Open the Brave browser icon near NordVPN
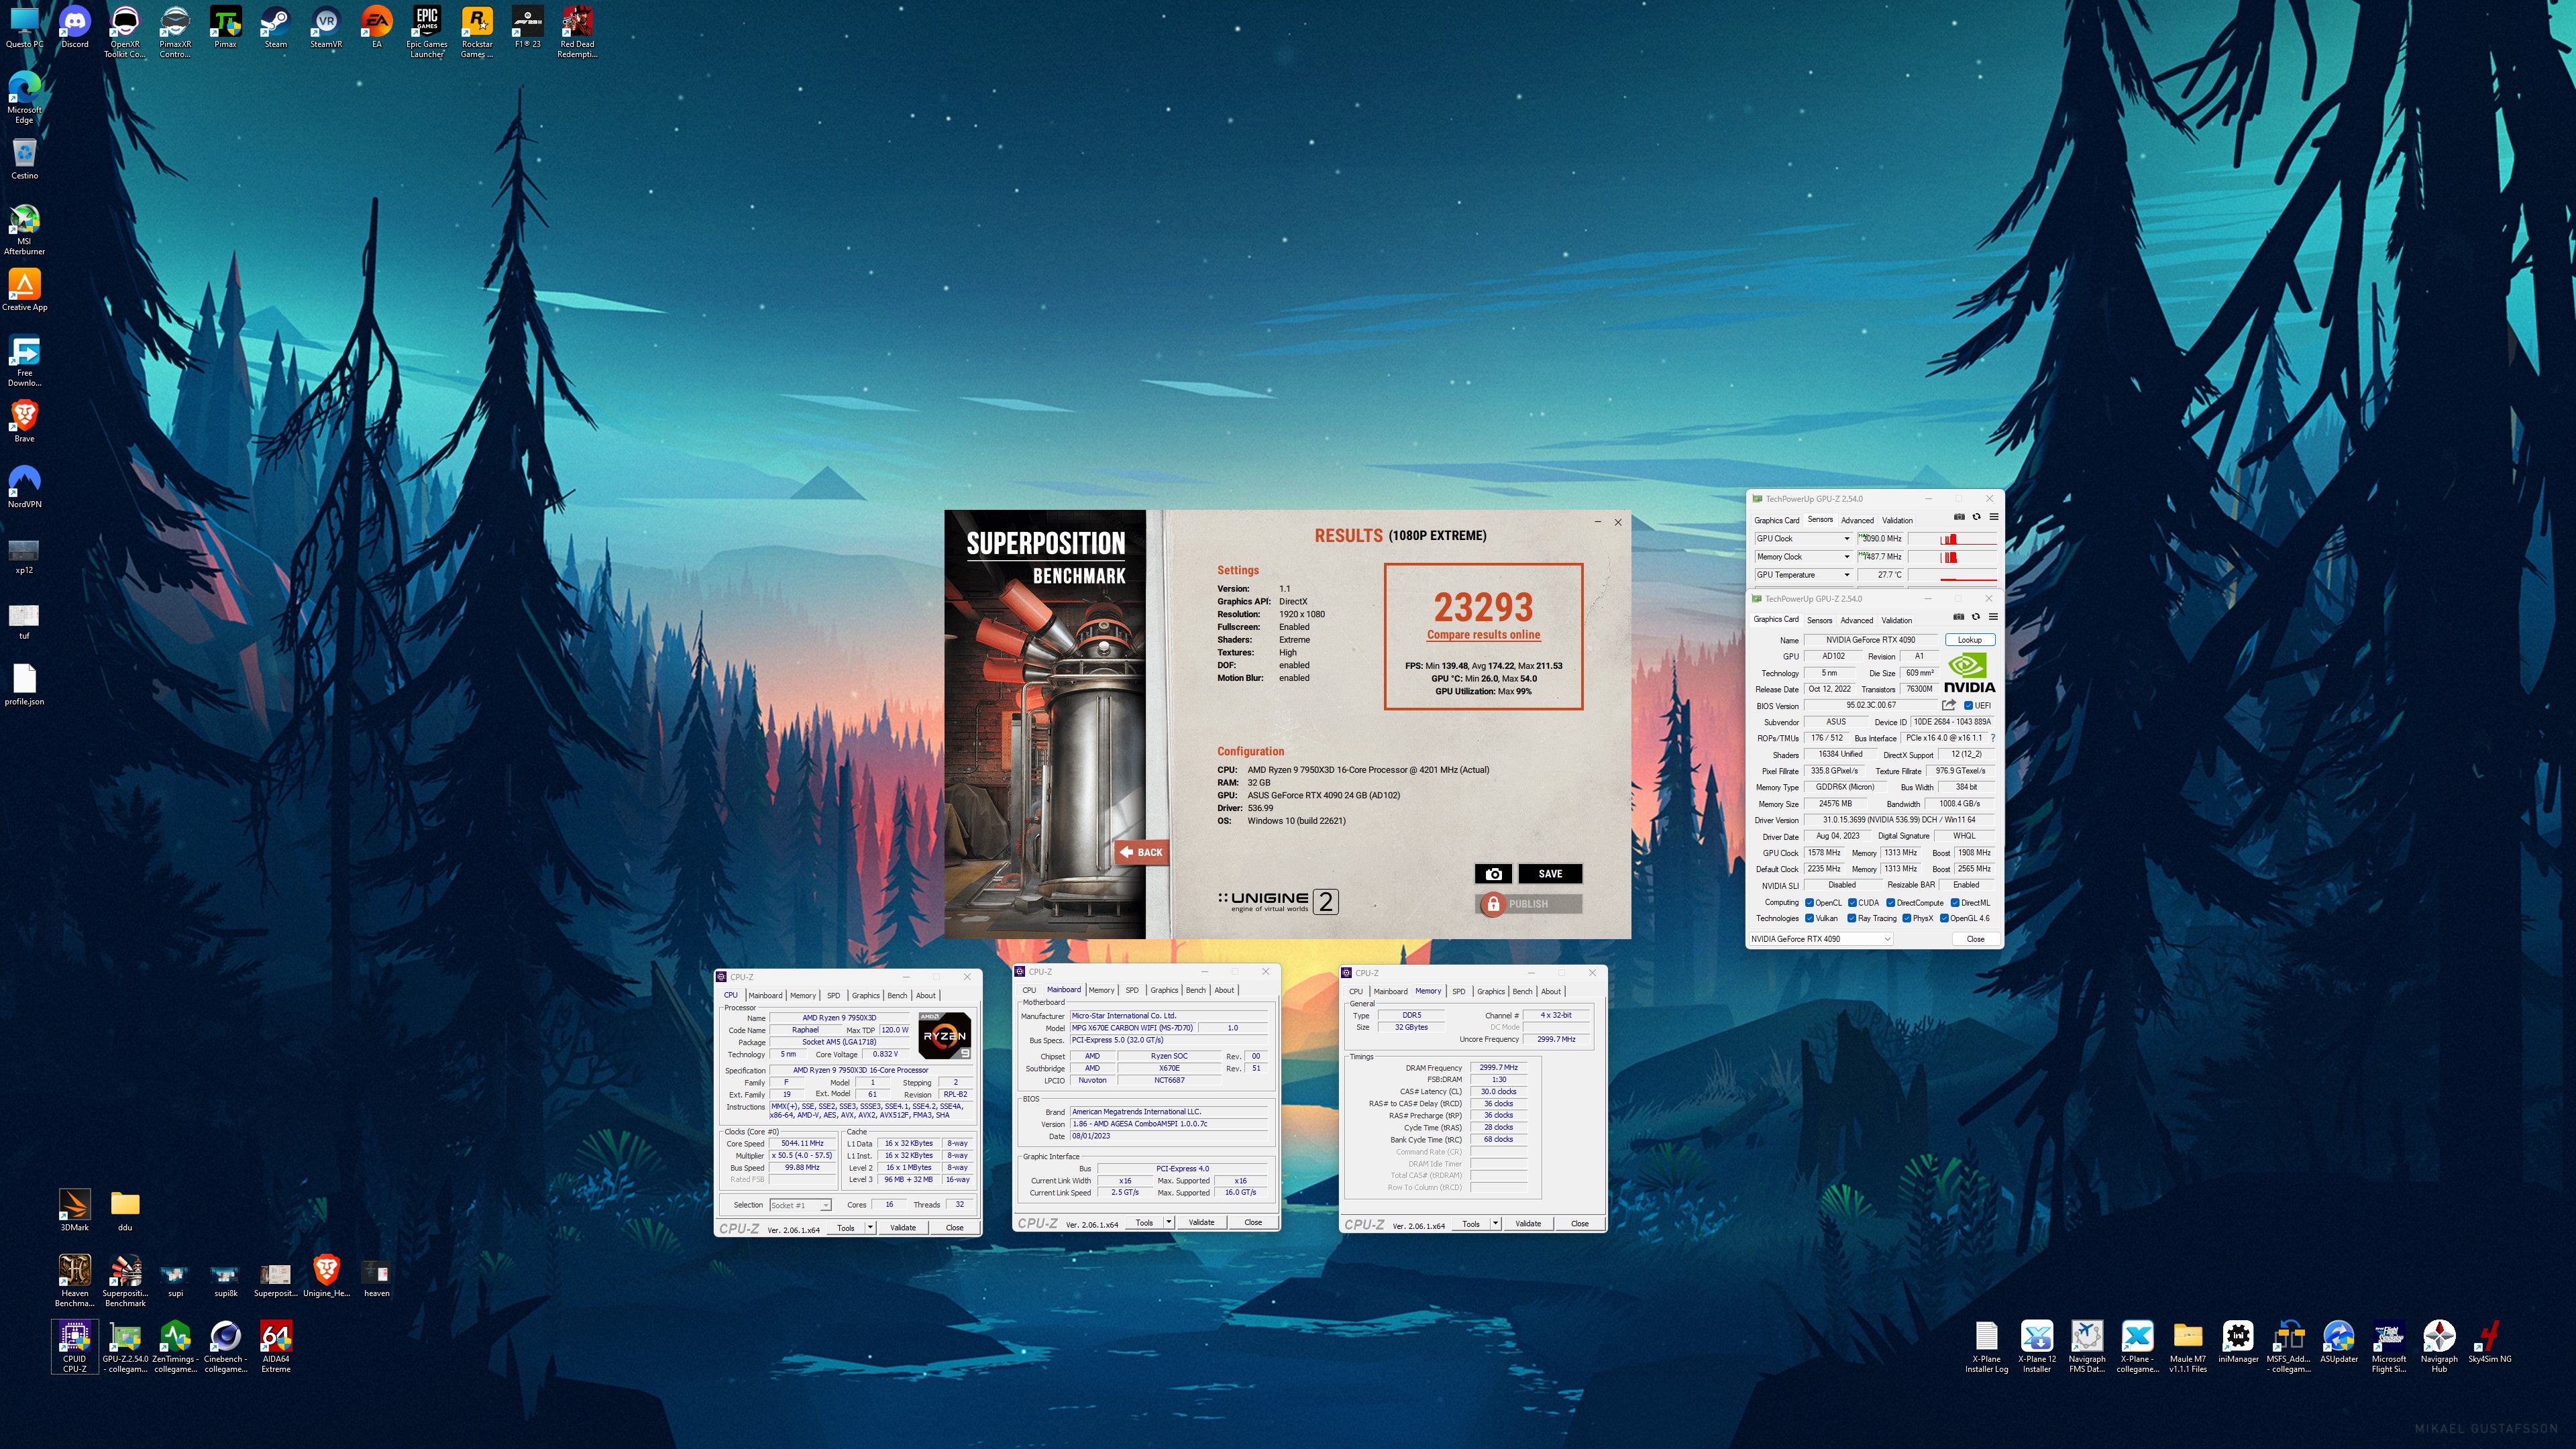 [x=24, y=421]
